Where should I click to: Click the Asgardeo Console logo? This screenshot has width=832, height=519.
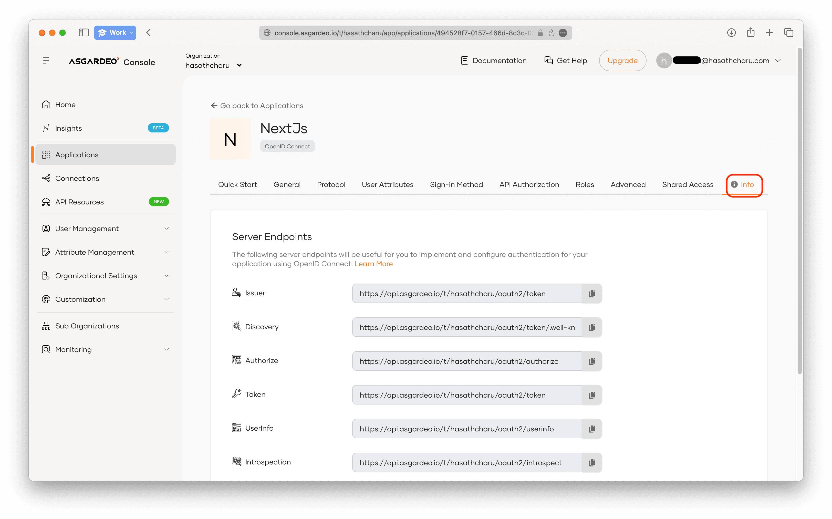tap(112, 61)
